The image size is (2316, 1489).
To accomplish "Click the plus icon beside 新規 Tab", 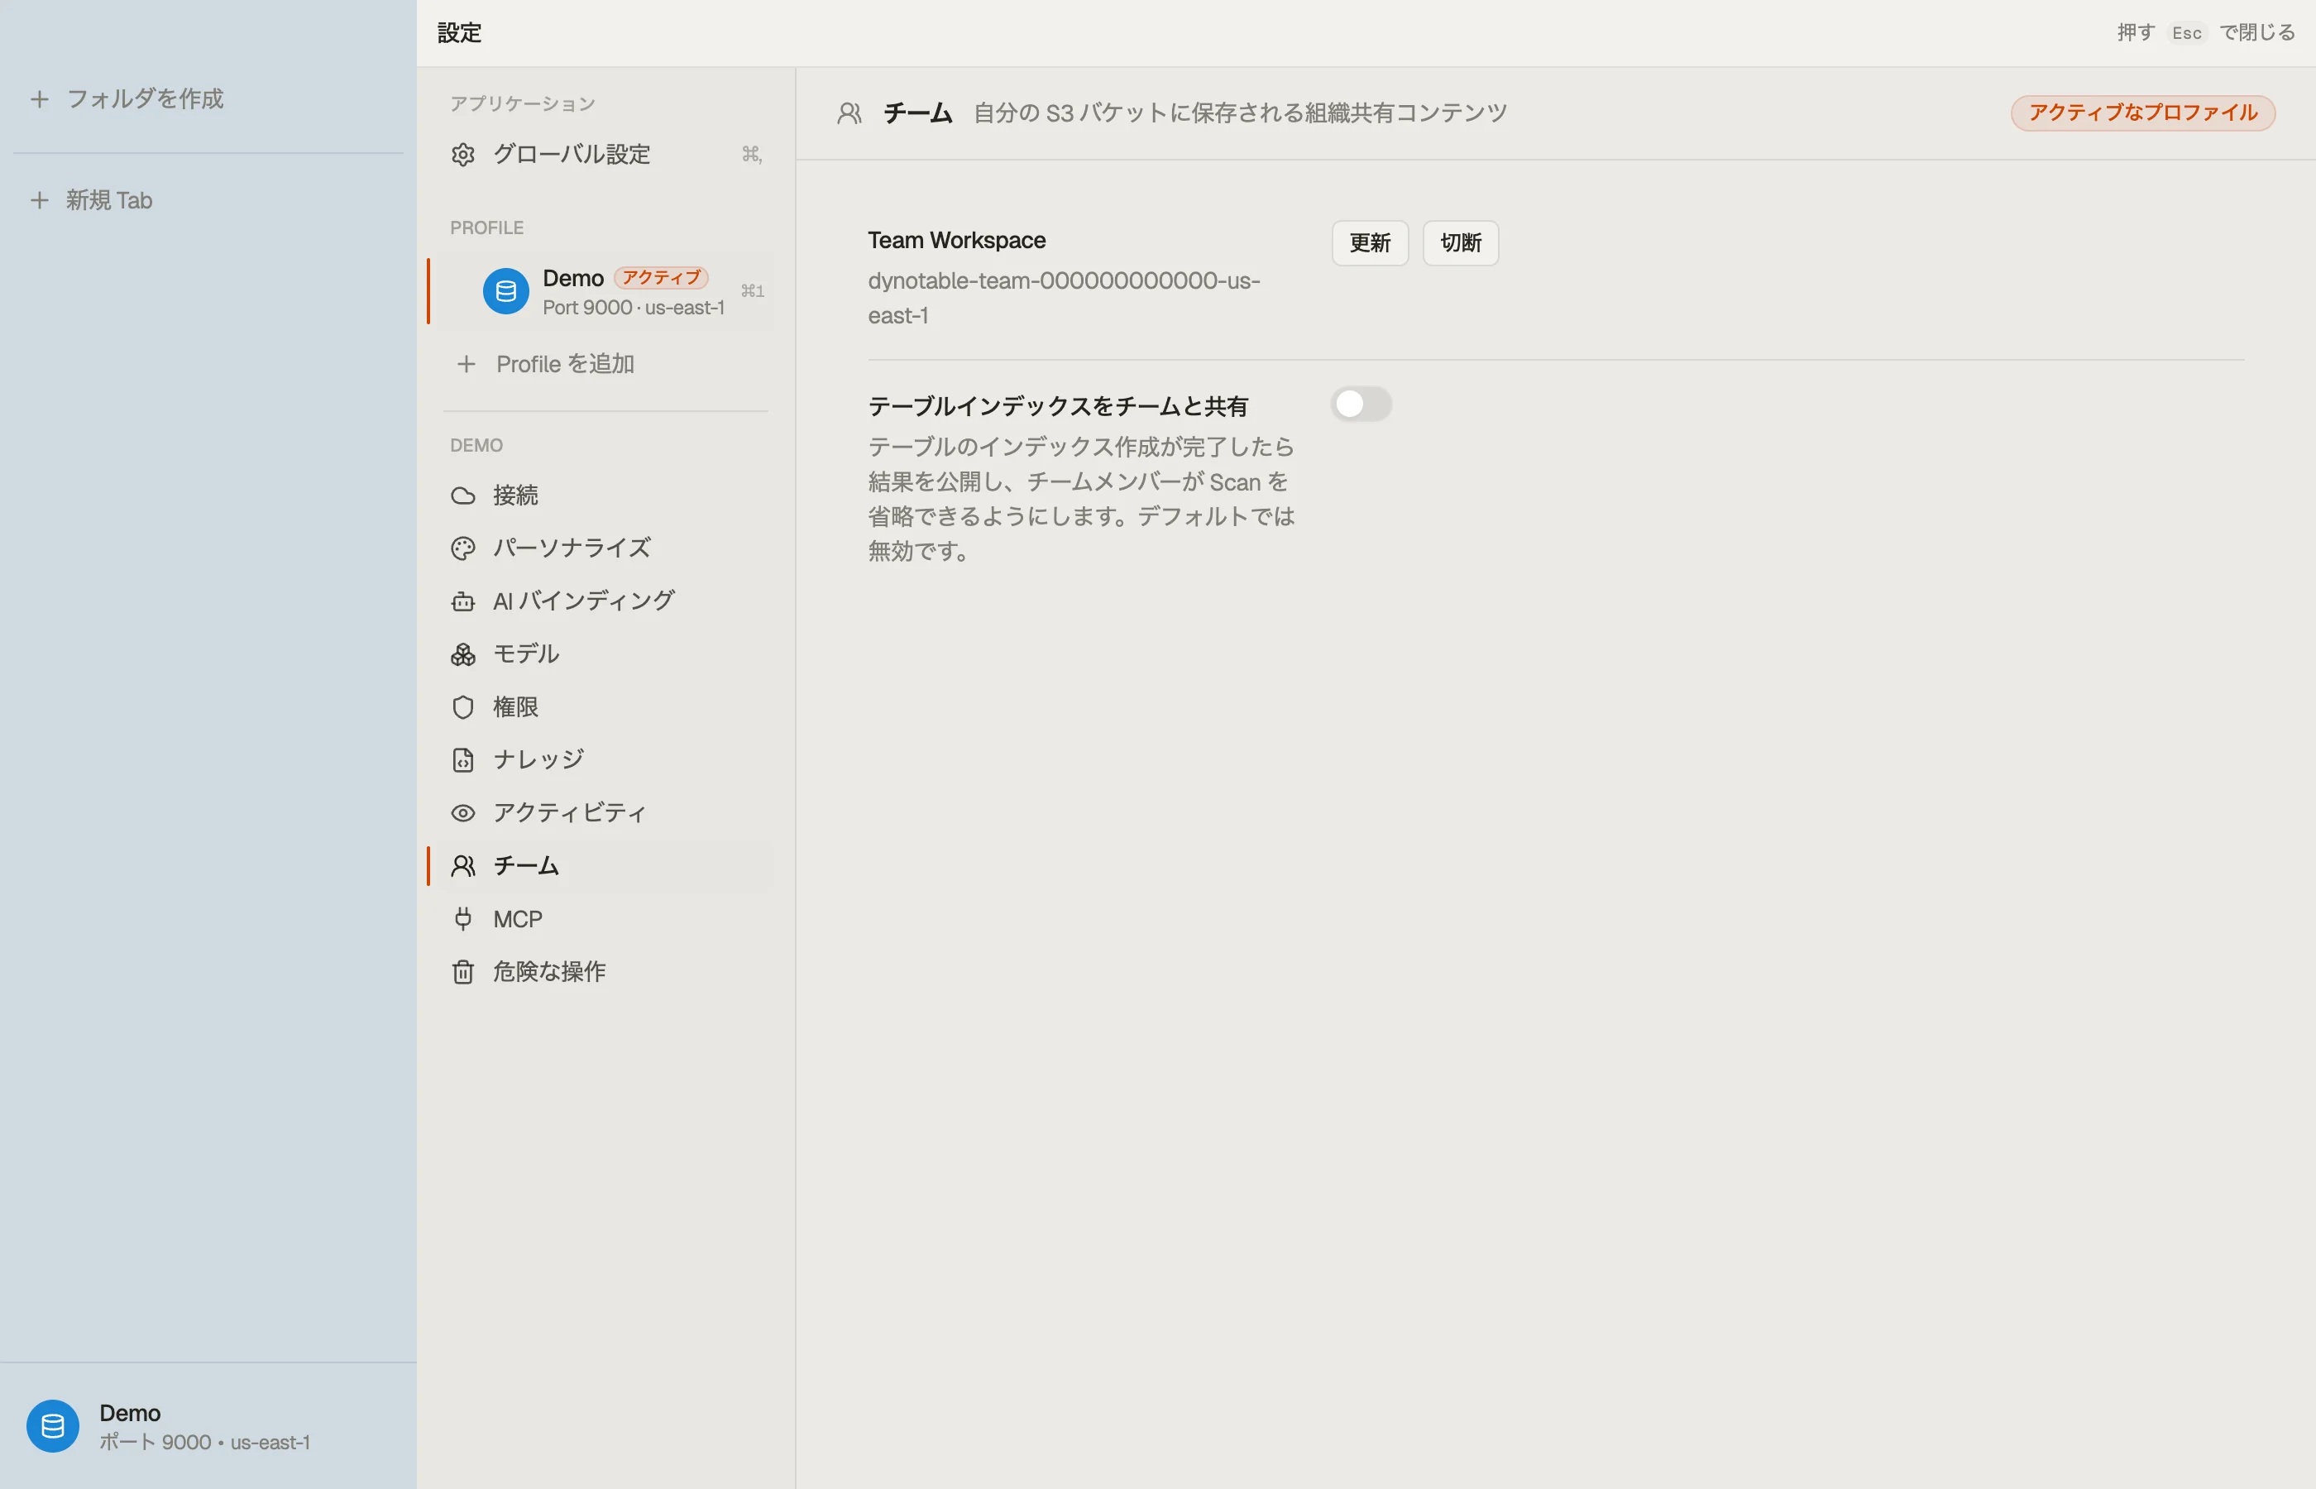I will [x=40, y=200].
